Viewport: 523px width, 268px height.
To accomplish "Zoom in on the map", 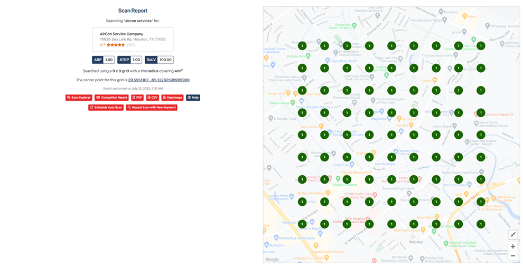I will tap(512, 246).
